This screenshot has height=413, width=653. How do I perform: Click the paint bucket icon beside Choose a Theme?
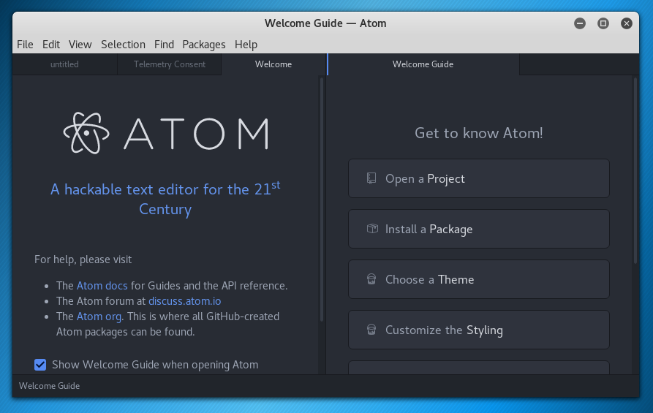click(x=371, y=279)
